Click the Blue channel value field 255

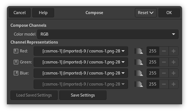click(x=153, y=73)
